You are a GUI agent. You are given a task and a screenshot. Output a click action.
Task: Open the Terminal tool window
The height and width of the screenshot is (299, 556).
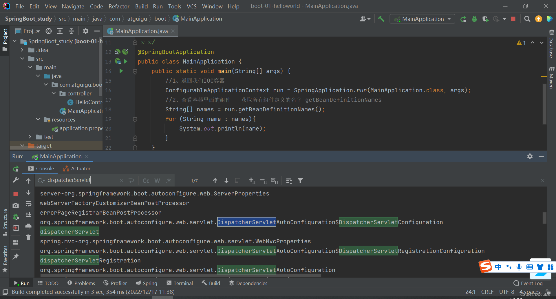tap(180, 283)
